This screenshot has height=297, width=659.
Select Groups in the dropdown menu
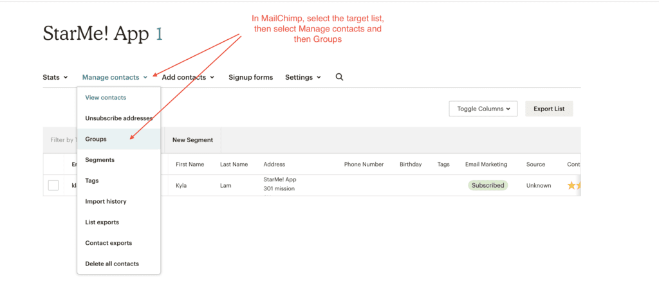click(x=118, y=139)
